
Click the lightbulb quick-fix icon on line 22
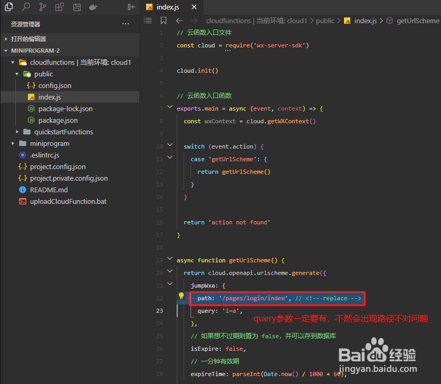click(181, 296)
